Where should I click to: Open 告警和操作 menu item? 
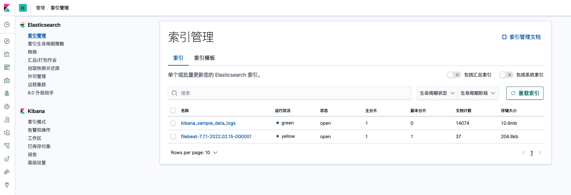pyautogui.click(x=39, y=130)
